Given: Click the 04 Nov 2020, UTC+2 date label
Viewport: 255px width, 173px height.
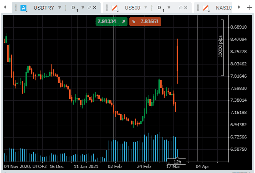Looking at the screenshot, I should click(25, 167).
